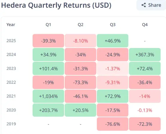Select the 2019 Q4 -72.3% cell
This screenshot has width=166, height=134.
pyautogui.click(x=145, y=124)
